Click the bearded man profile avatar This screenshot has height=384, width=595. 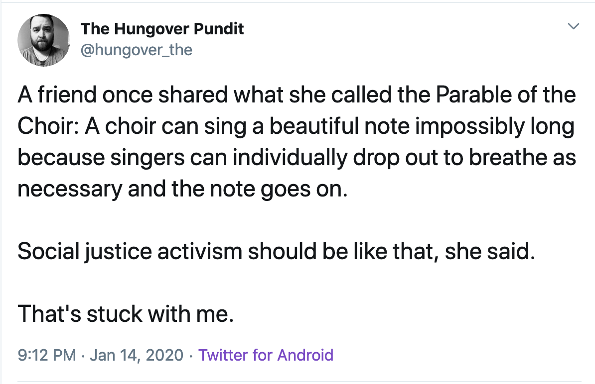tap(43, 40)
